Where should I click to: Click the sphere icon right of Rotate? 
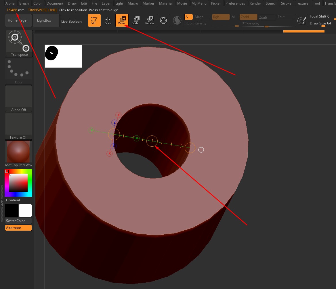pyautogui.click(x=163, y=20)
